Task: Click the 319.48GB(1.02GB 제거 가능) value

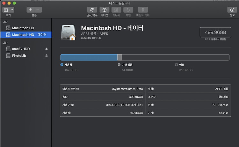Action: coord(124,105)
